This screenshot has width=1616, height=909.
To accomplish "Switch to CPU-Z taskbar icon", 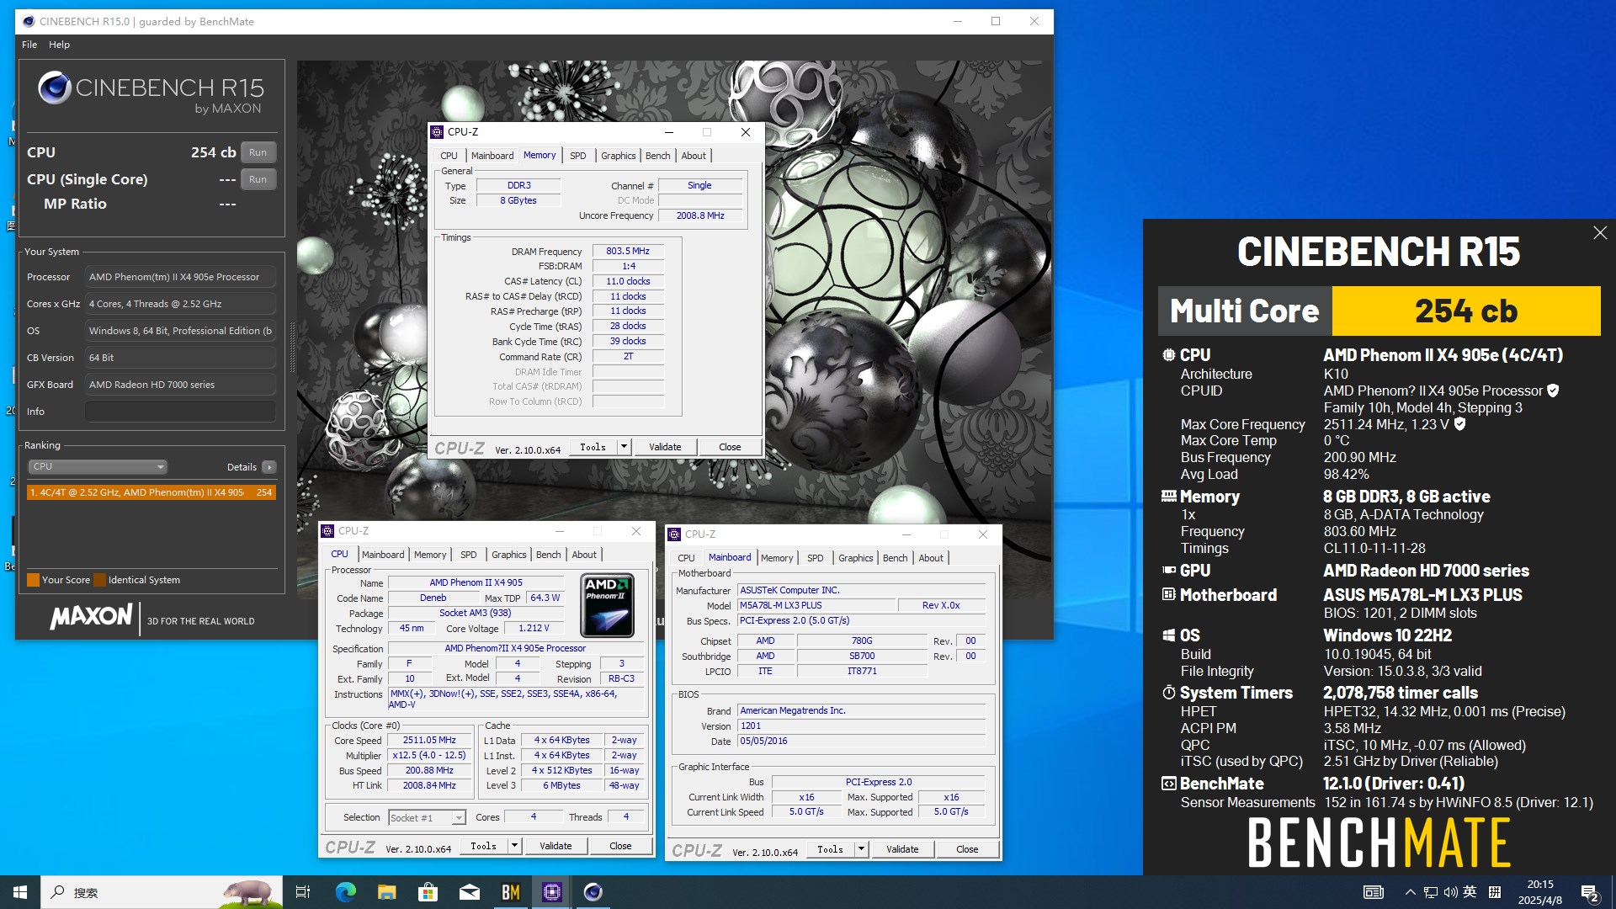I will coord(552,892).
